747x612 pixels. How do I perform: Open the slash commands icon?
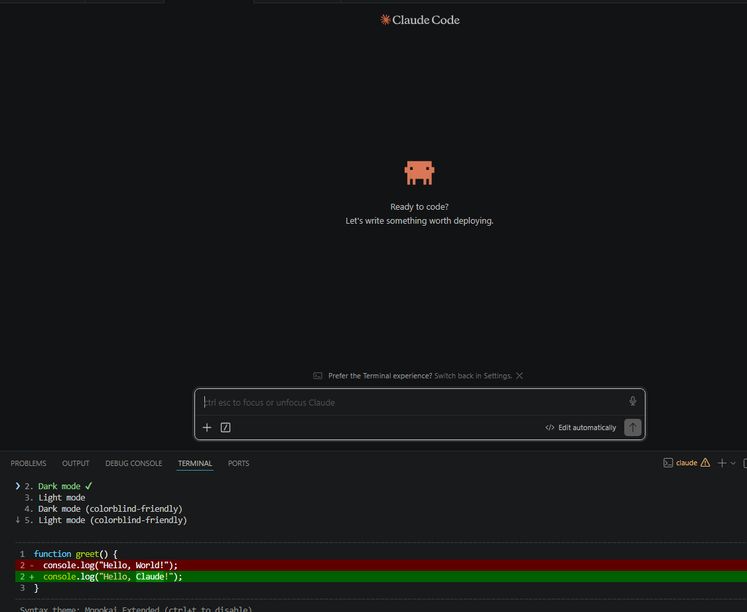coord(226,427)
